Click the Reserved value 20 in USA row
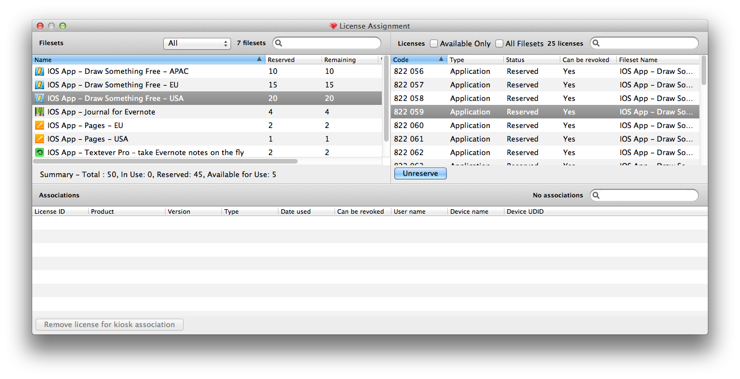The image size is (740, 379). [273, 98]
